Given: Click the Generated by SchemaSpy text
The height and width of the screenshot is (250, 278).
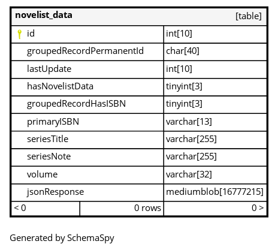Looking at the screenshot, I should point(62,238).
